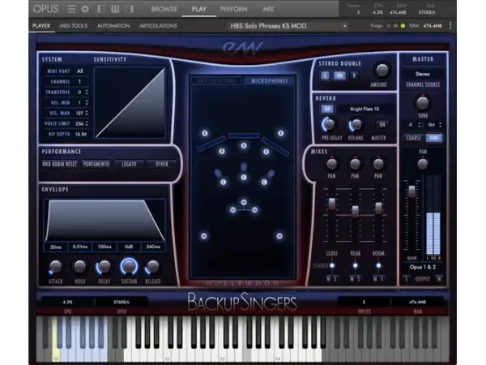
Task: Solo the Master output with S button
Action: tap(406, 279)
